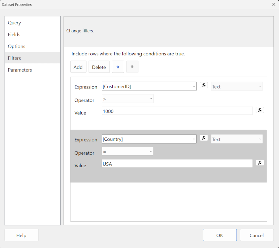Open the Parameters section
The image size is (279, 248).
(20, 70)
